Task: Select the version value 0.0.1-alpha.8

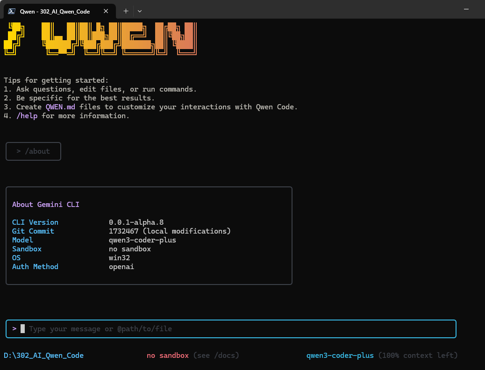Action: click(x=136, y=222)
